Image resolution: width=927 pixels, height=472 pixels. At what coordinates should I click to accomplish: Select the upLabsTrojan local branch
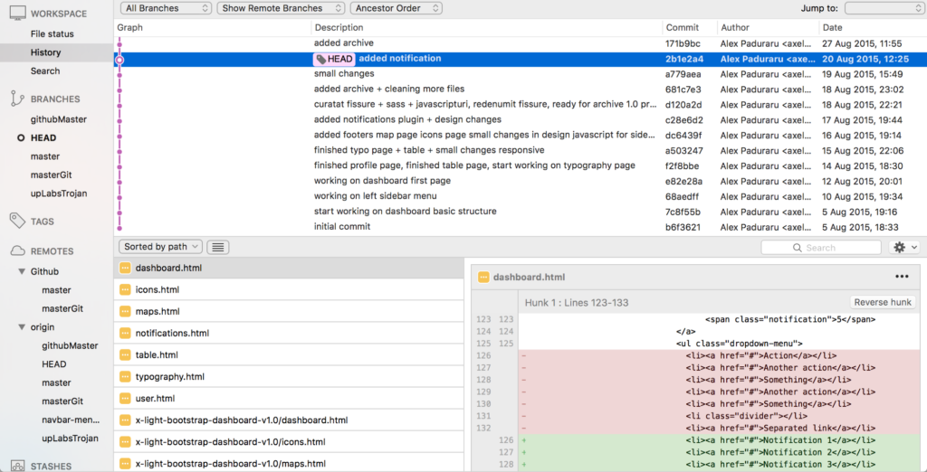59,194
